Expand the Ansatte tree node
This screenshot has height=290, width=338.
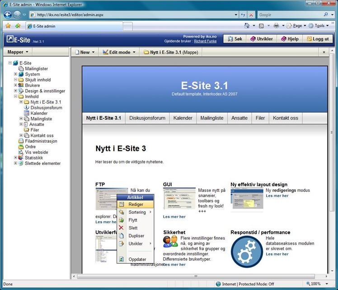pos(21,124)
